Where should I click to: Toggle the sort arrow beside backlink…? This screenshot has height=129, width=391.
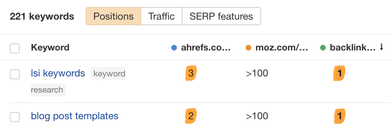point(381,47)
